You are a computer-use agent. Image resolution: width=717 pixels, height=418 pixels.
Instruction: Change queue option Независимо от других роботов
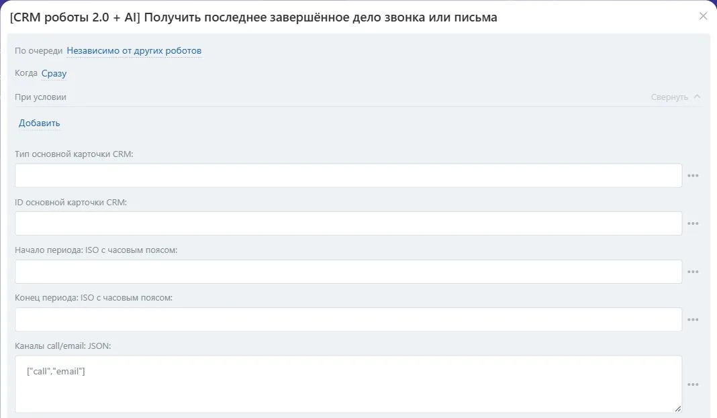134,51
